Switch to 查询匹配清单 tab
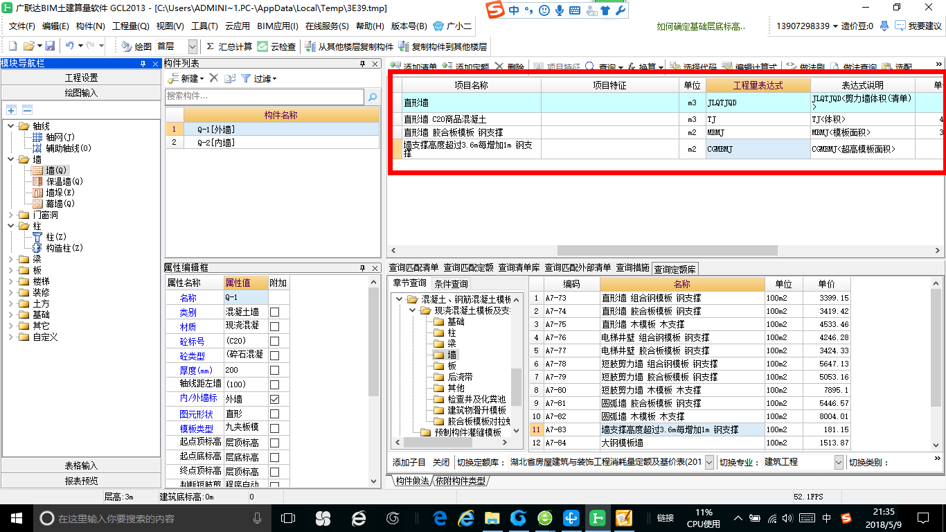 coord(413,267)
